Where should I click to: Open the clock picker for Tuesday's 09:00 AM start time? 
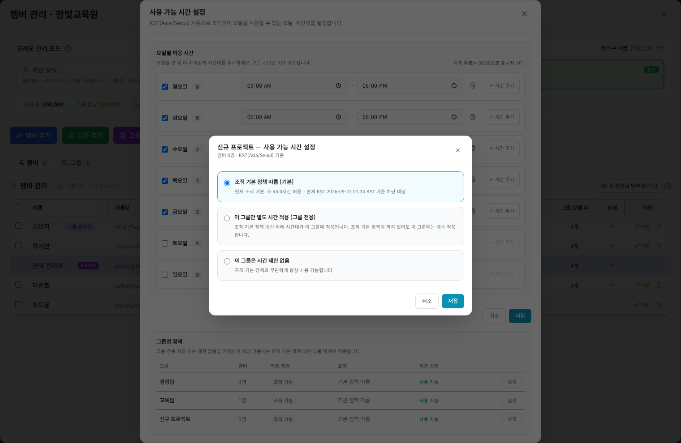(x=338, y=117)
